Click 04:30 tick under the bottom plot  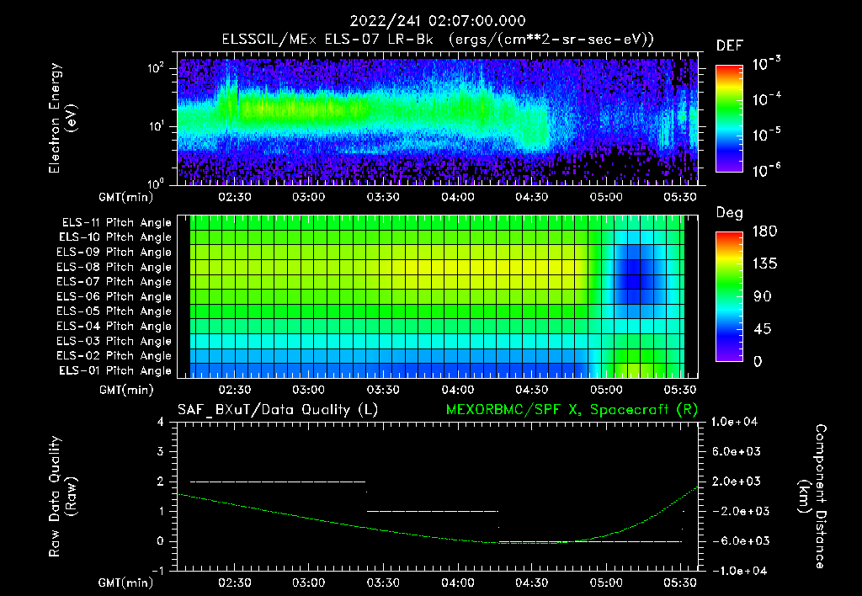tap(532, 583)
